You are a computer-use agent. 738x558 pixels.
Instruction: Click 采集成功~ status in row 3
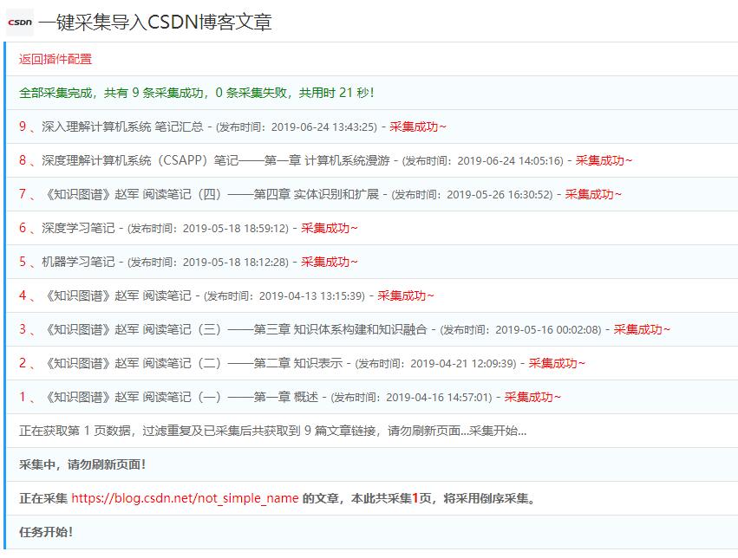pyautogui.click(x=642, y=330)
